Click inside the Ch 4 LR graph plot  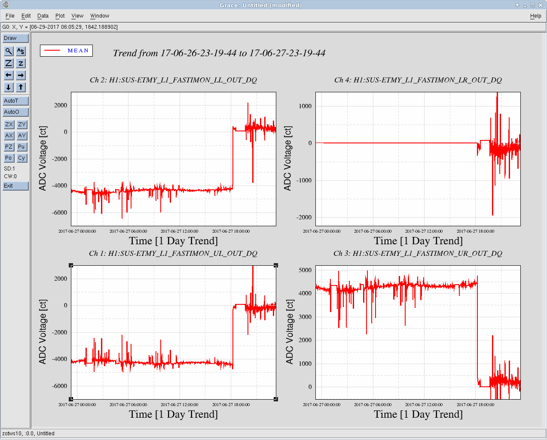(418, 159)
